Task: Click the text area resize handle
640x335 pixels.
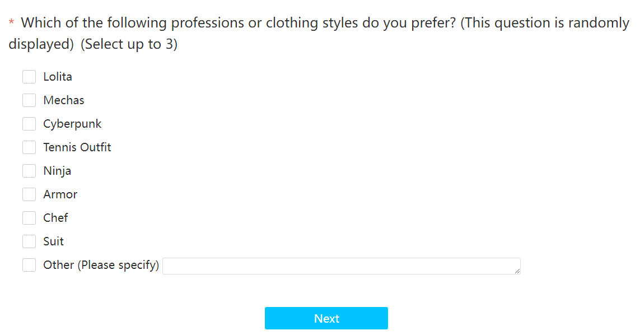Action: (517, 271)
